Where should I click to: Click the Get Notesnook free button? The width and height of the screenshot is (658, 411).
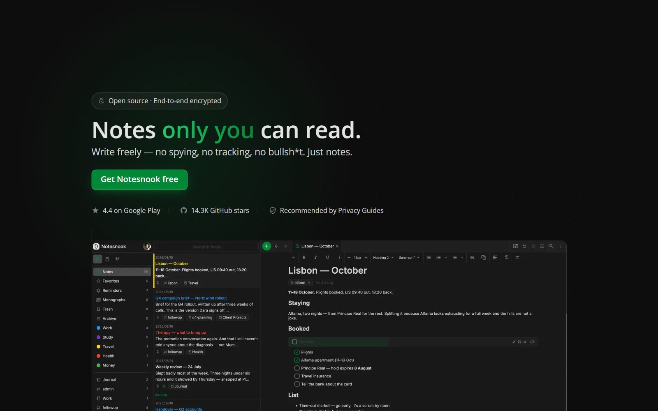point(139,180)
